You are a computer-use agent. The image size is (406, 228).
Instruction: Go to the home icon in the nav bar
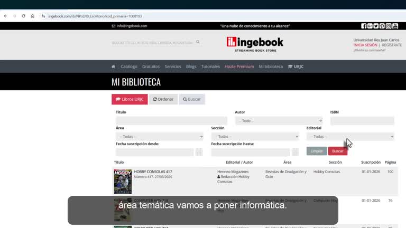coord(114,66)
